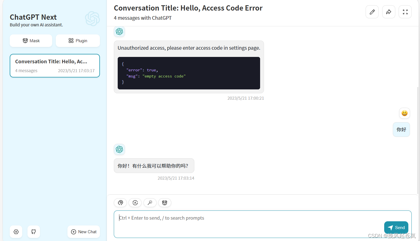Click the timestamp 2023/5/21 17:03:14
Screen dimensions: 420x241
[x=176, y=178]
